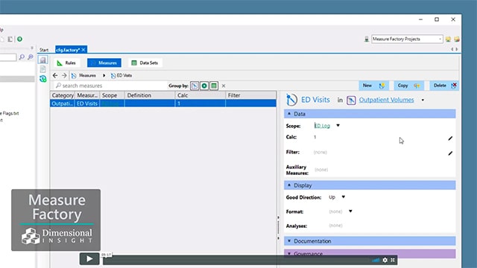Open the Outpatient Volumes category link

click(386, 100)
